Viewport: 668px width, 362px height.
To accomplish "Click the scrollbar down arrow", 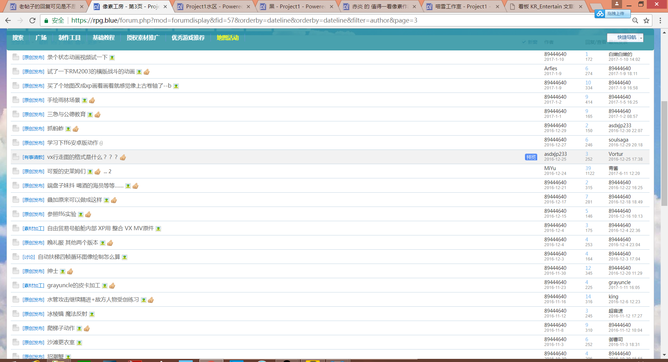I will pyautogui.click(x=664, y=355).
